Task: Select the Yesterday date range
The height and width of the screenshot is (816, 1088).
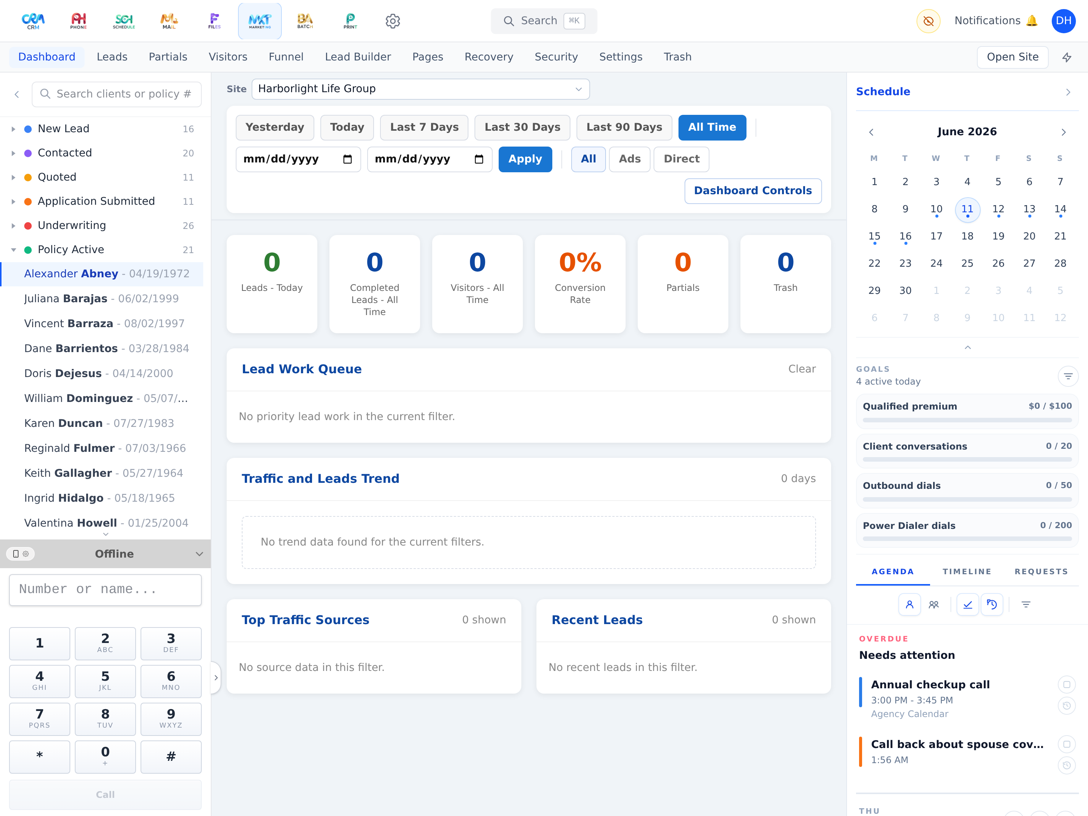Action: tap(275, 127)
